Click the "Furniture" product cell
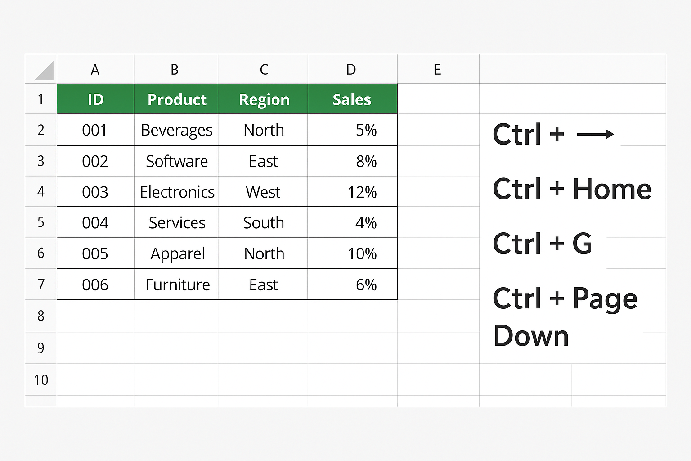 click(176, 285)
